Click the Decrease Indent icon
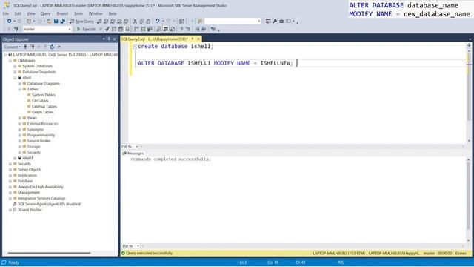Image resolution: width=474 pixels, height=267 pixels. coord(198,29)
